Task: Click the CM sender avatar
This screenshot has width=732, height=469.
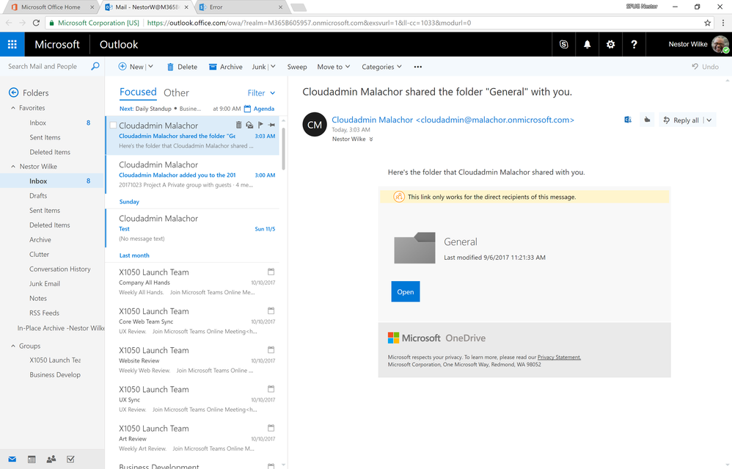Action: 314,124
